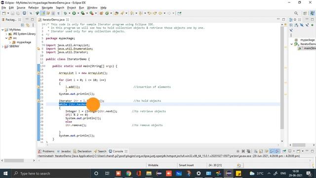Open the File menu
Screen dimensions: 316x178
pos(3,8)
